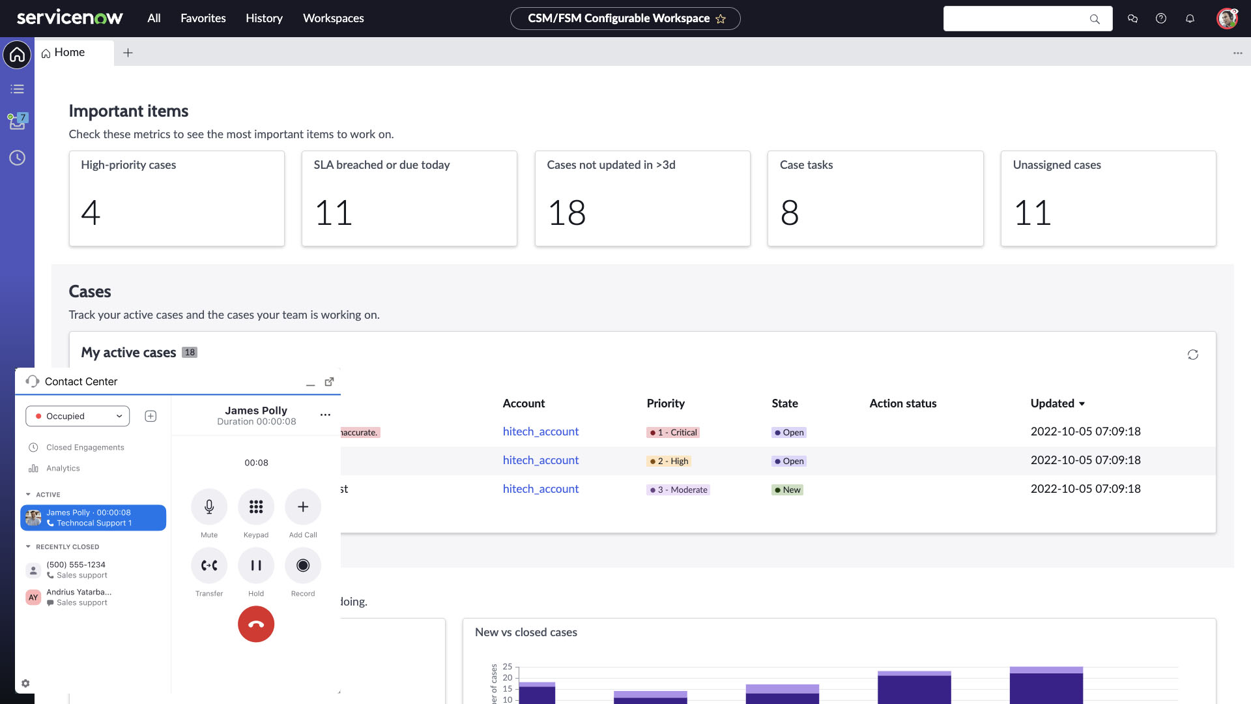This screenshot has height=704, width=1251.
Task: Add new engagement with plus icon
Action: pyautogui.click(x=151, y=416)
